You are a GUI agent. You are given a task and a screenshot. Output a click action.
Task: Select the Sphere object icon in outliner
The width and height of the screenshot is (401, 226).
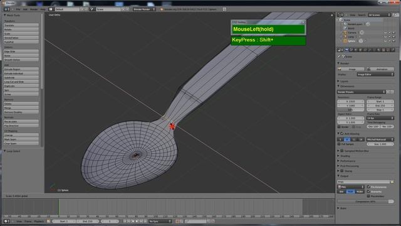point(345,41)
